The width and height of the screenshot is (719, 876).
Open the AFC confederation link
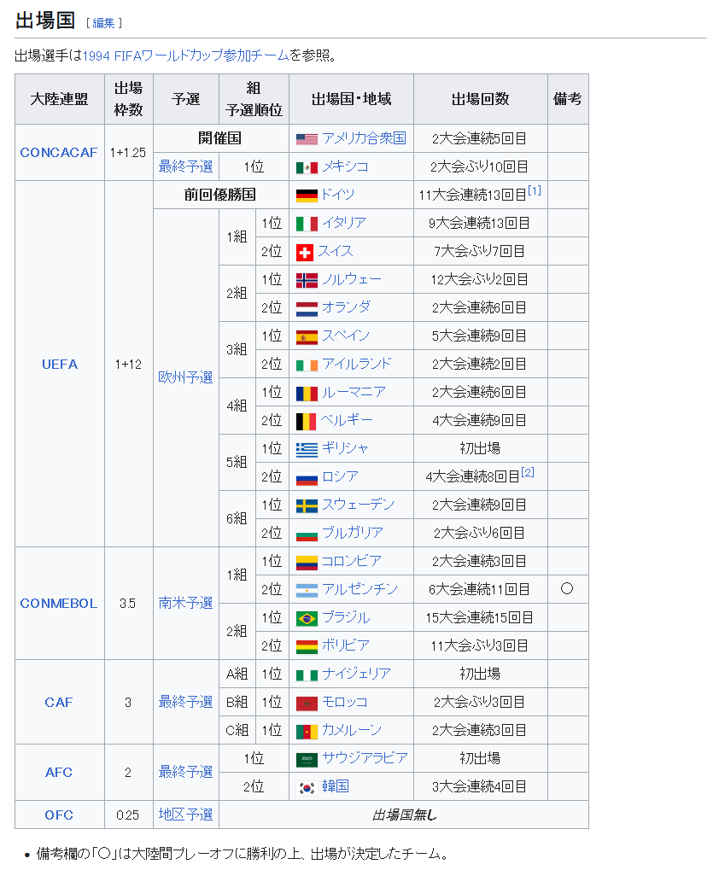tap(59, 772)
